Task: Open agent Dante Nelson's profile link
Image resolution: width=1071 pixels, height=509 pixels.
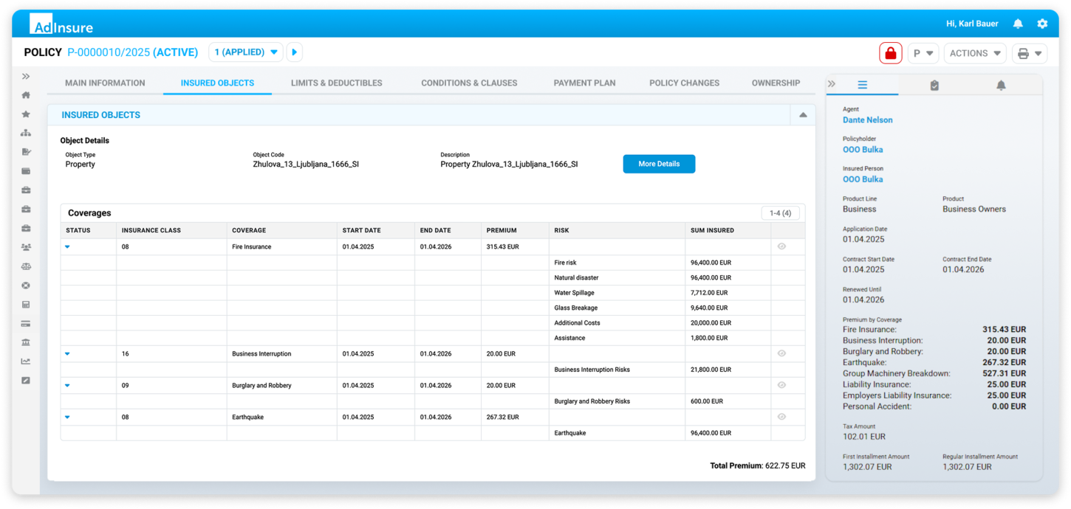Action: tap(867, 120)
